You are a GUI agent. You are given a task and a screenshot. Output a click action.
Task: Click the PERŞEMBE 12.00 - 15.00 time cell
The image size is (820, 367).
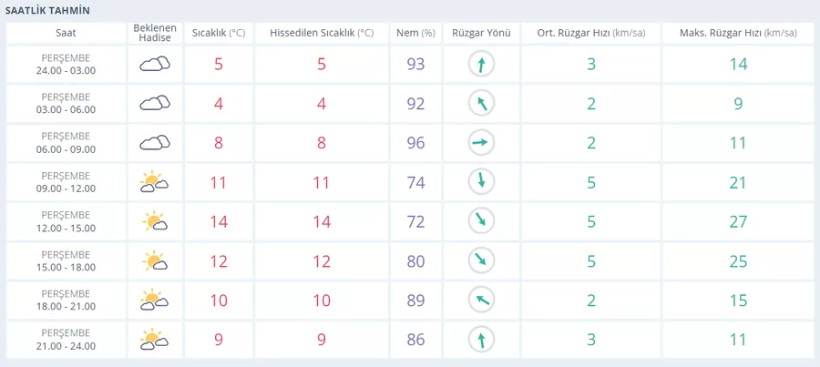pyautogui.click(x=67, y=221)
